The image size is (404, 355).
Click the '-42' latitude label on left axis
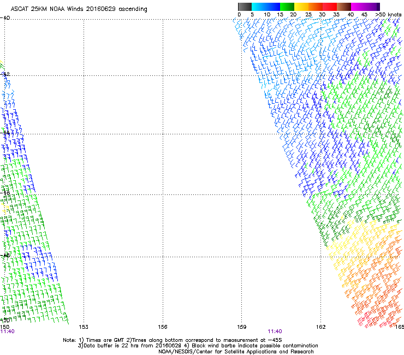pos(5,74)
